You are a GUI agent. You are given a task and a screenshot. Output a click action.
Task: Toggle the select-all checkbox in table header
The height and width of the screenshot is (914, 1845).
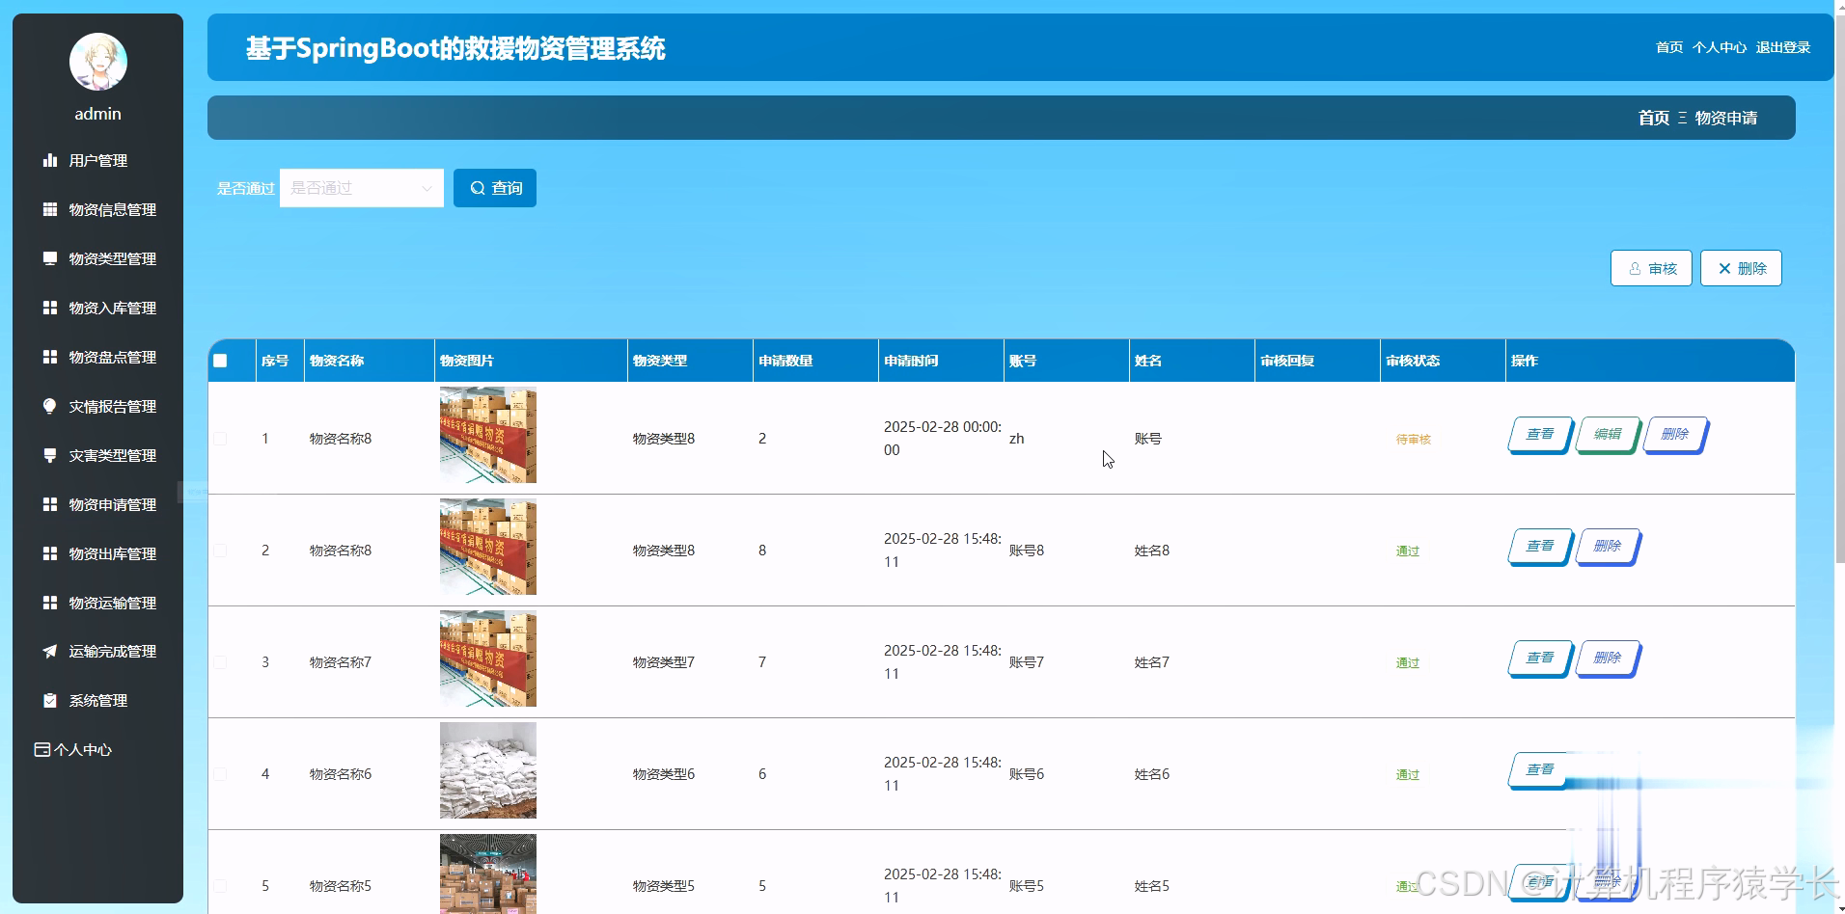point(220,360)
